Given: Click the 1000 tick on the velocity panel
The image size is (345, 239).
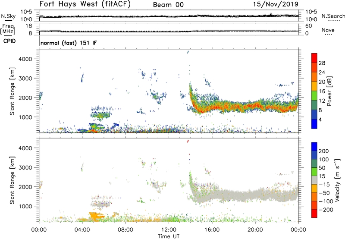Looking at the screenshot, I should tap(25, 206).
